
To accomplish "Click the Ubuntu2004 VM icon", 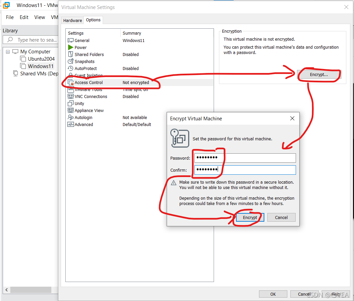I will 23,59.
